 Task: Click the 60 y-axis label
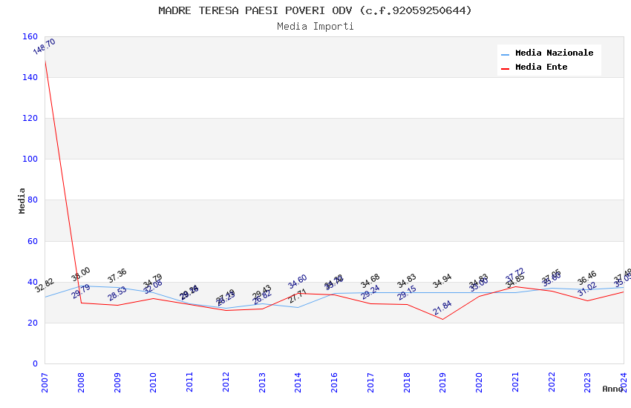(33, 241)
